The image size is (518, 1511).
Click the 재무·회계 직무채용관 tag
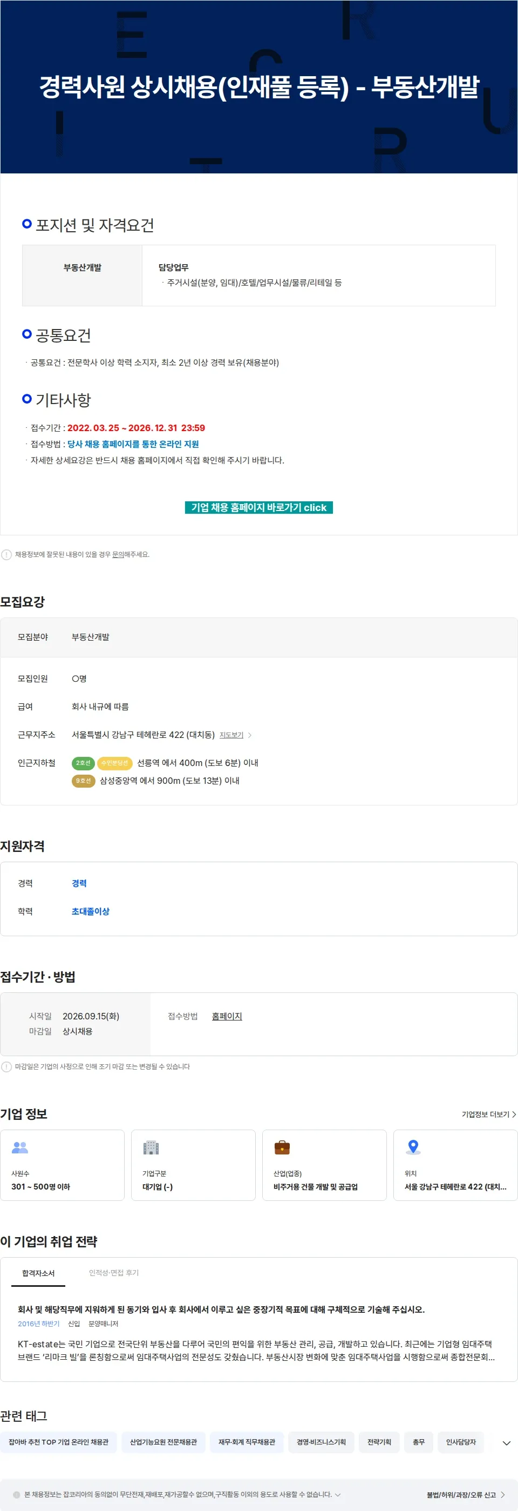click(247, 1442)
